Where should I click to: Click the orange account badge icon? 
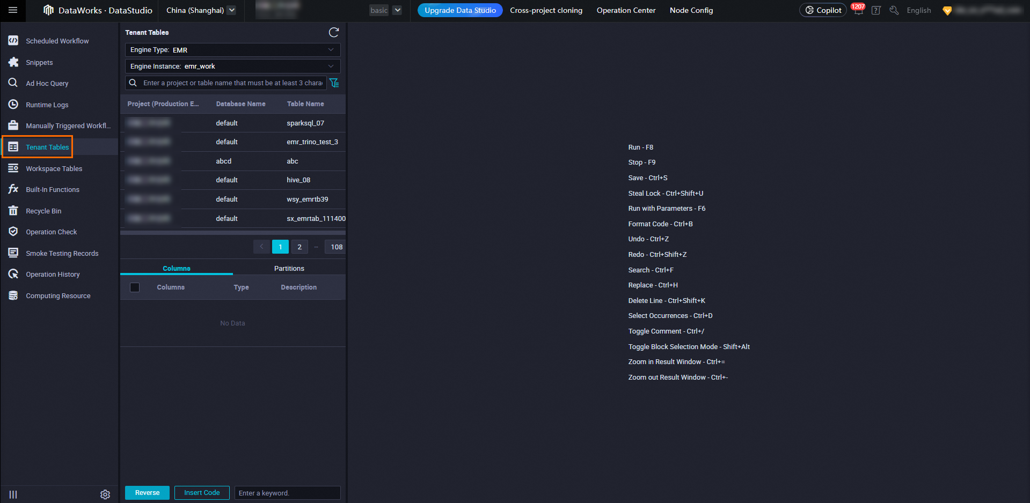pos(947,11)
